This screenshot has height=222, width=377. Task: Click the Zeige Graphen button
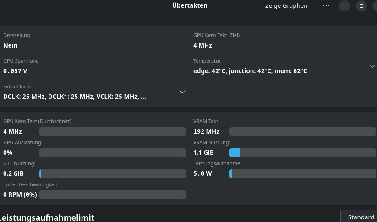click(x=286, y=6)
